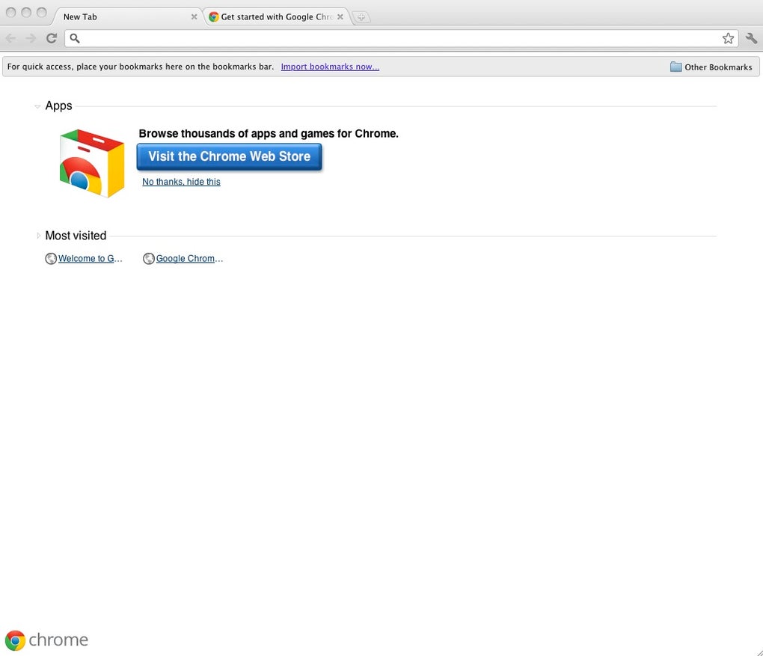
Task: Open the Chrome Web Store bag icon
Action: coord(91,163)
